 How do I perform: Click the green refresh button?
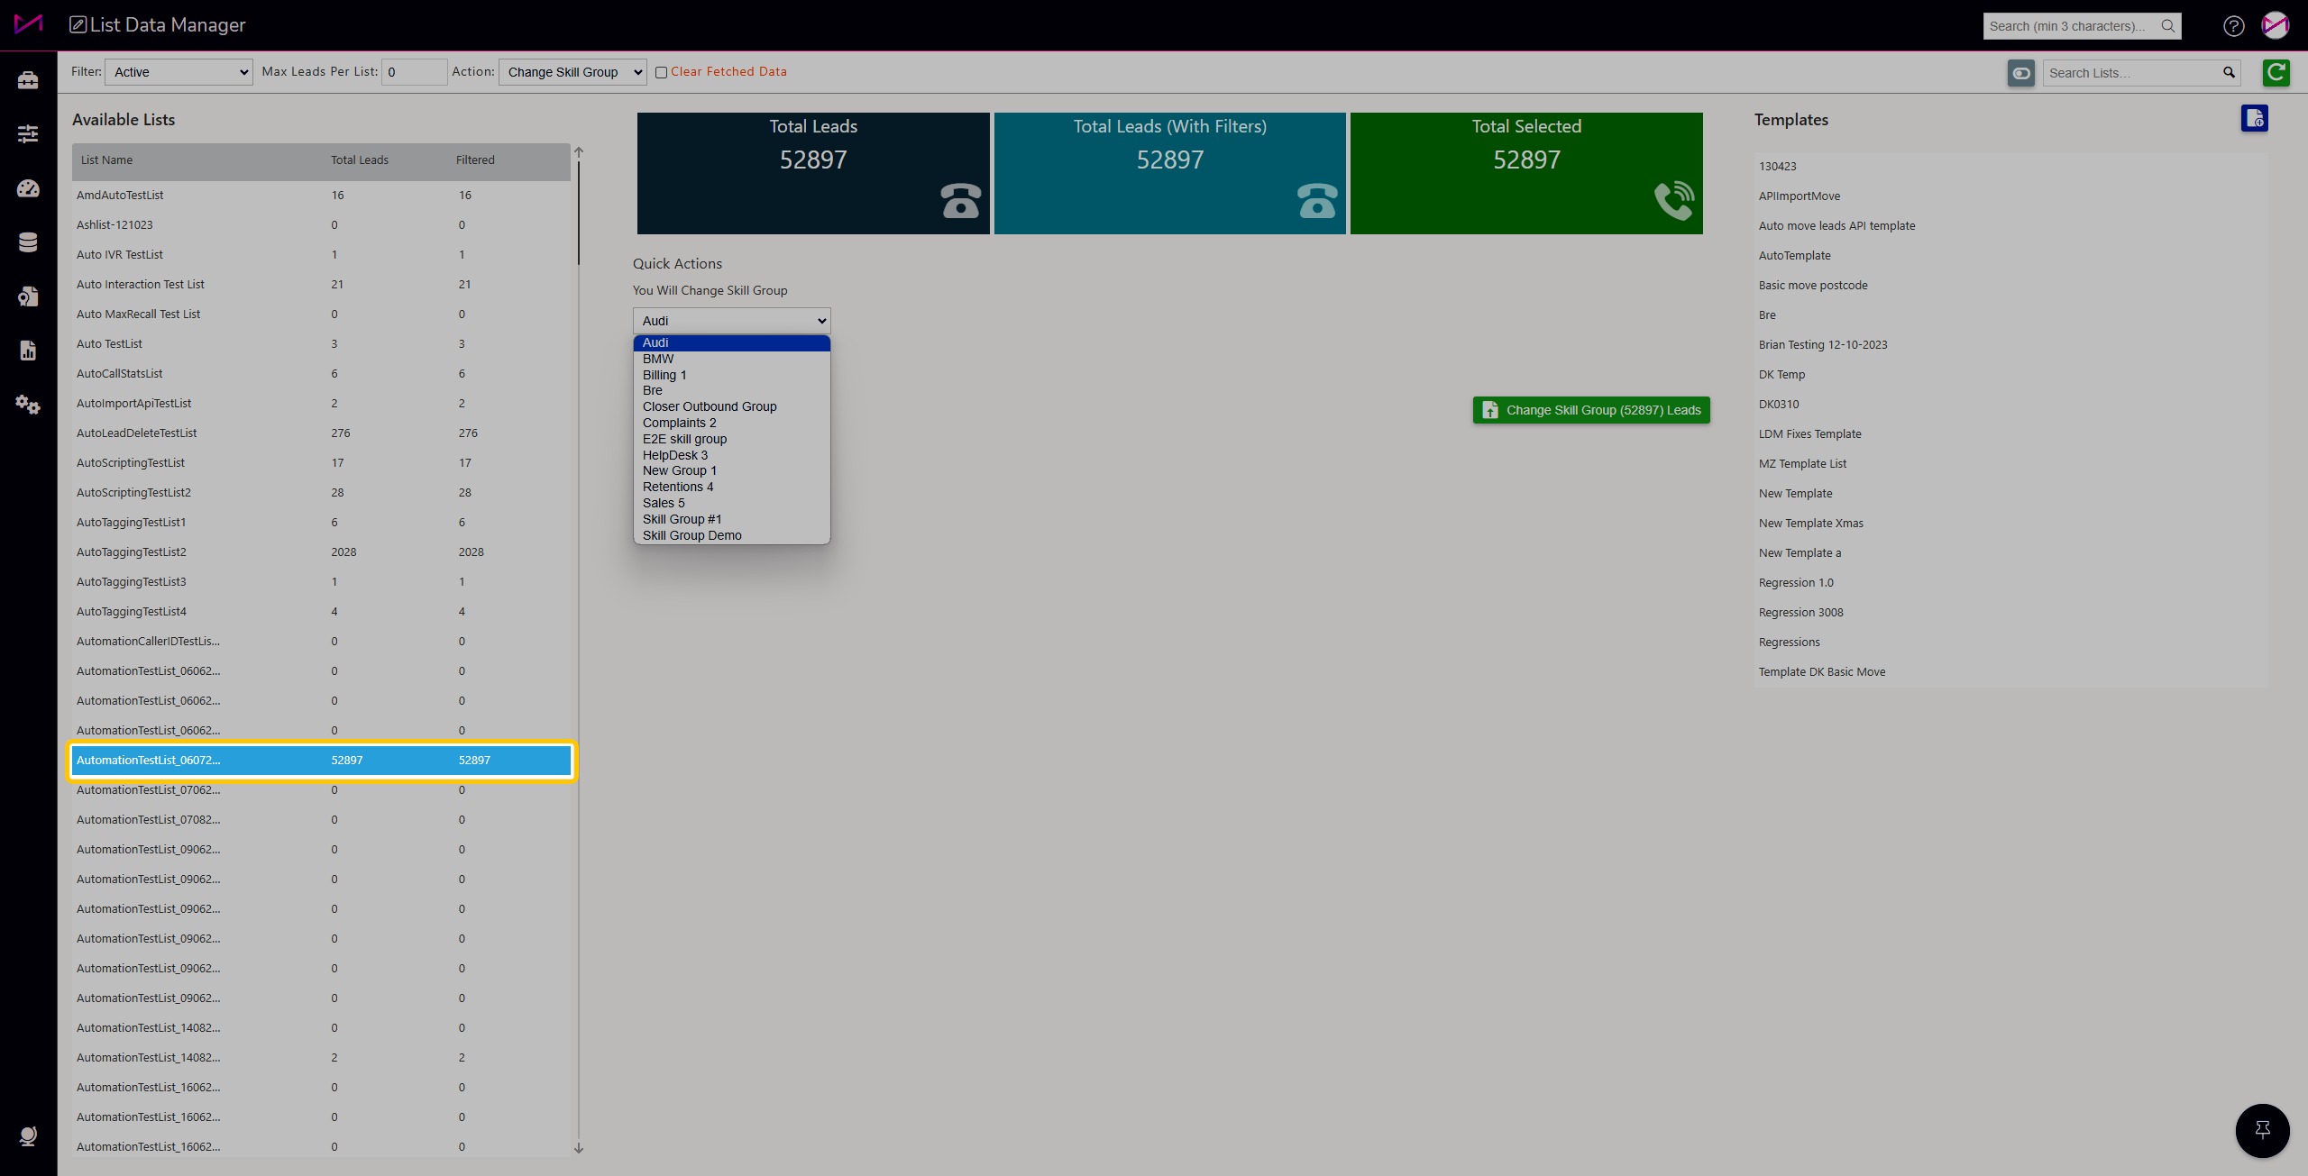pyautogui.click(x=2276, y=73)
